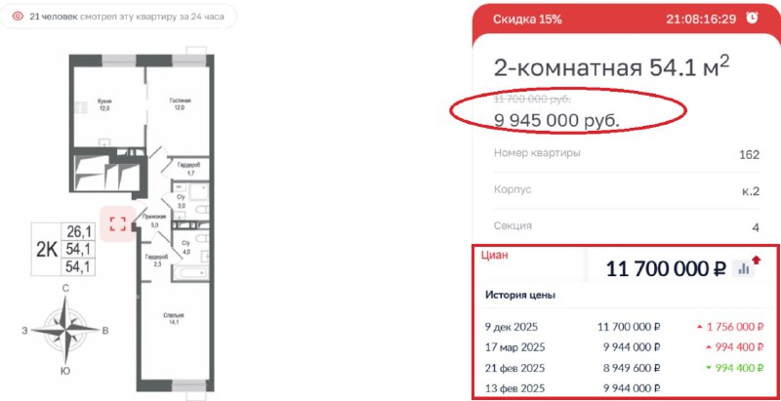This screenshot has width=781, height=401.
Task: Click the Скидка 15% discount badge
Action: 527,19
